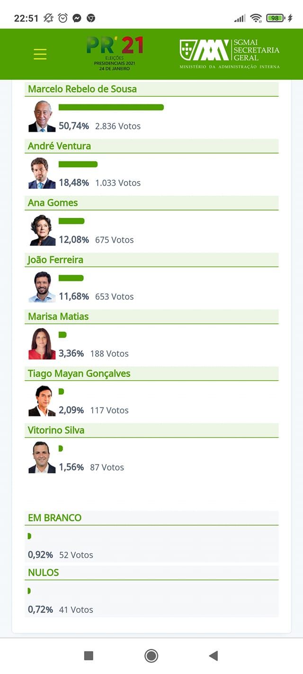Tap the Vitorino Silva name heading

tap(56, 430)
